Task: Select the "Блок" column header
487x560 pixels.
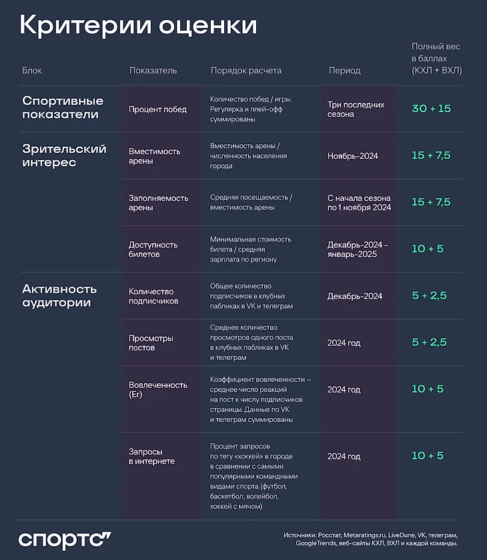Action: coord(32,70)
